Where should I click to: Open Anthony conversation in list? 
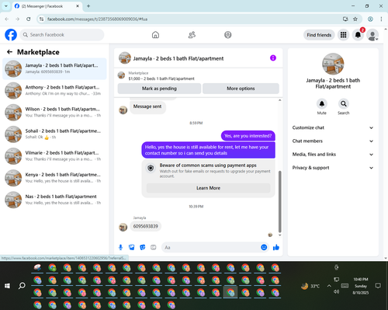point(54,90)
